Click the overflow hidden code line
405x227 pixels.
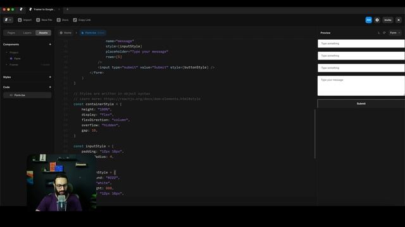click(x=101, y=125)
